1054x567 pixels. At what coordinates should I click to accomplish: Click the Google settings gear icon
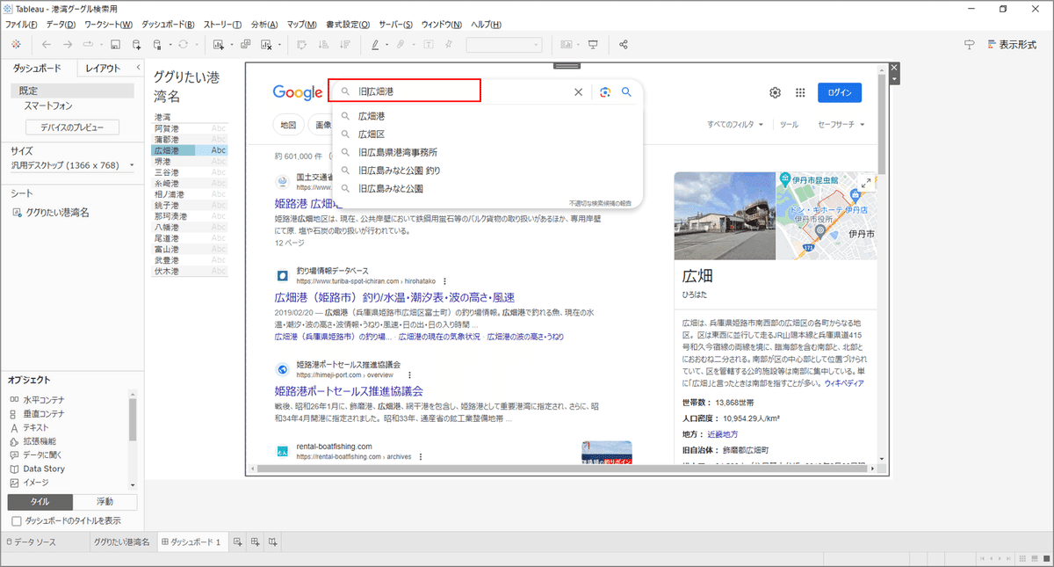click(x=776, y=92)
